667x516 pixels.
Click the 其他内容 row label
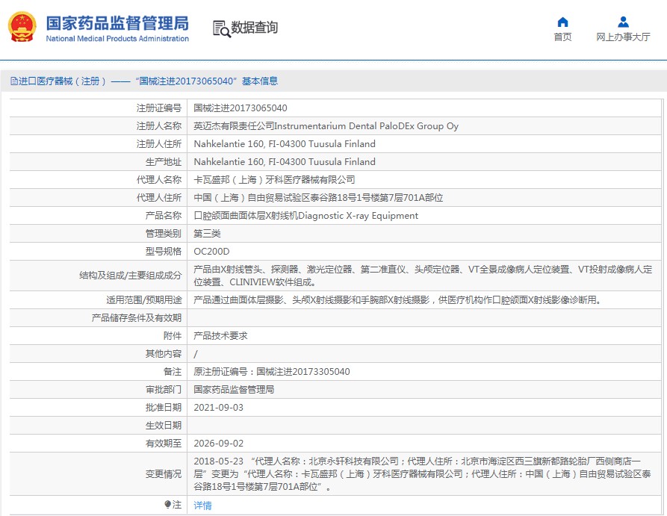click(x=164, y=353)
